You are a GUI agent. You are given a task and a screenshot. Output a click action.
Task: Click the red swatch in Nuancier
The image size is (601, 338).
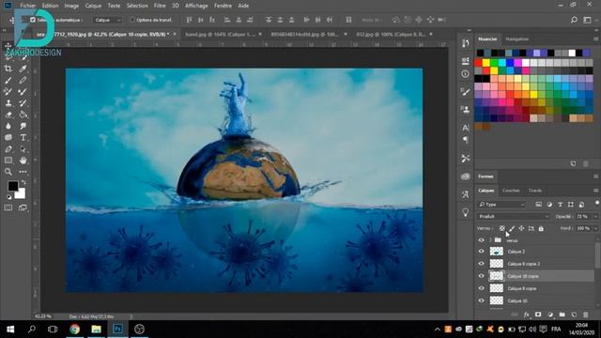pos(478,63)
